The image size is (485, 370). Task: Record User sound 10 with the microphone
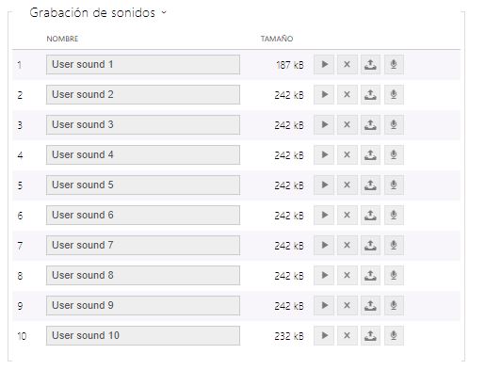click(394, 336)
